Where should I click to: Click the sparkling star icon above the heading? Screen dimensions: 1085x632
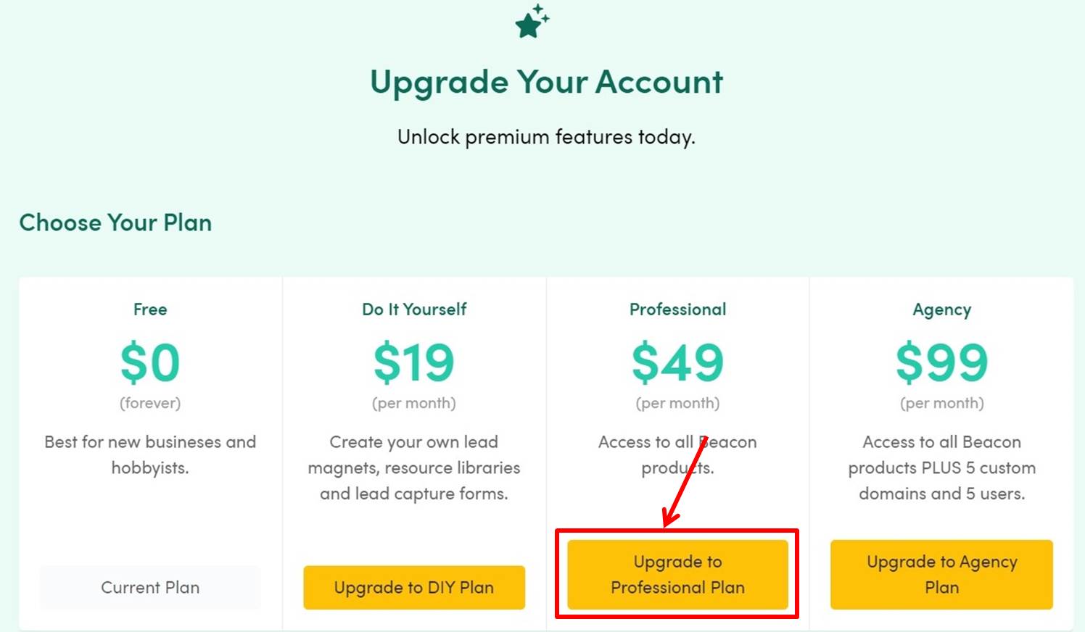coord(532,21)
